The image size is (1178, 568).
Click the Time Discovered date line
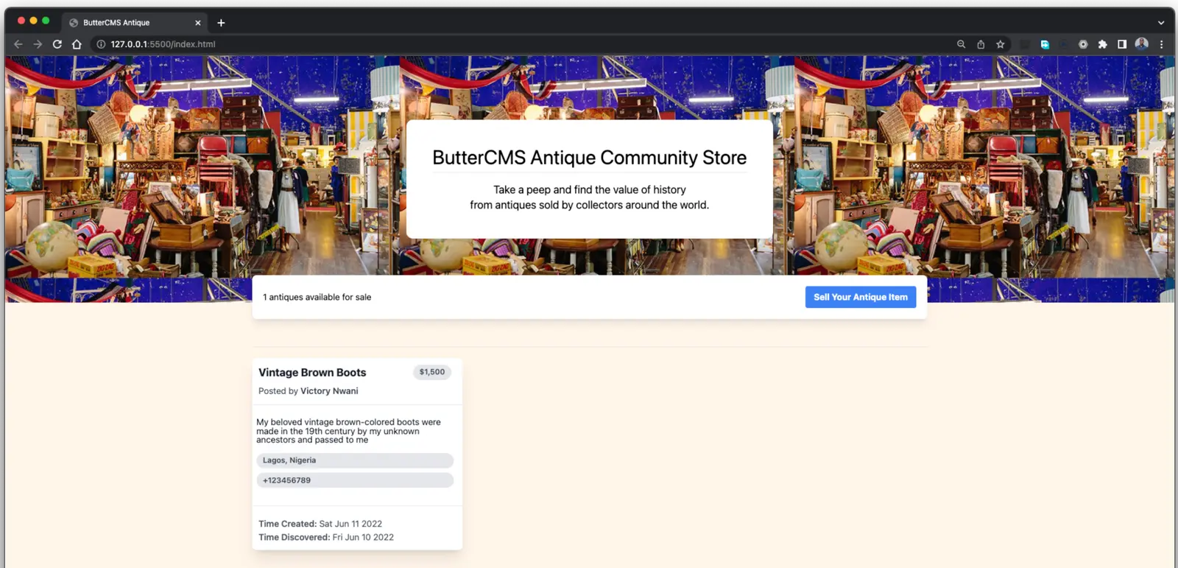tap(326, 537)
